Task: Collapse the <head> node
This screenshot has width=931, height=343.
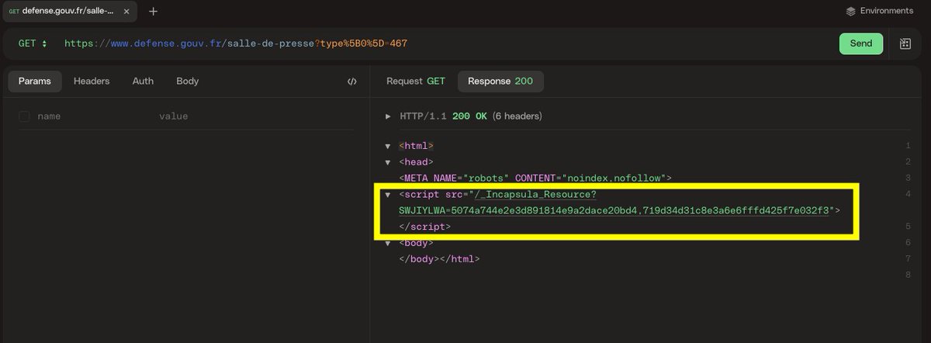Action: [x=388, y=162]
